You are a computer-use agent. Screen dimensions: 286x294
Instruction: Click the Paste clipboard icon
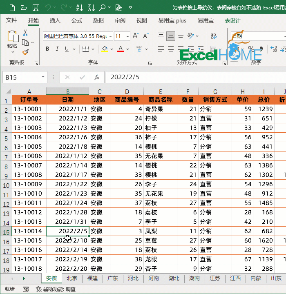click(x=13, y=36)
